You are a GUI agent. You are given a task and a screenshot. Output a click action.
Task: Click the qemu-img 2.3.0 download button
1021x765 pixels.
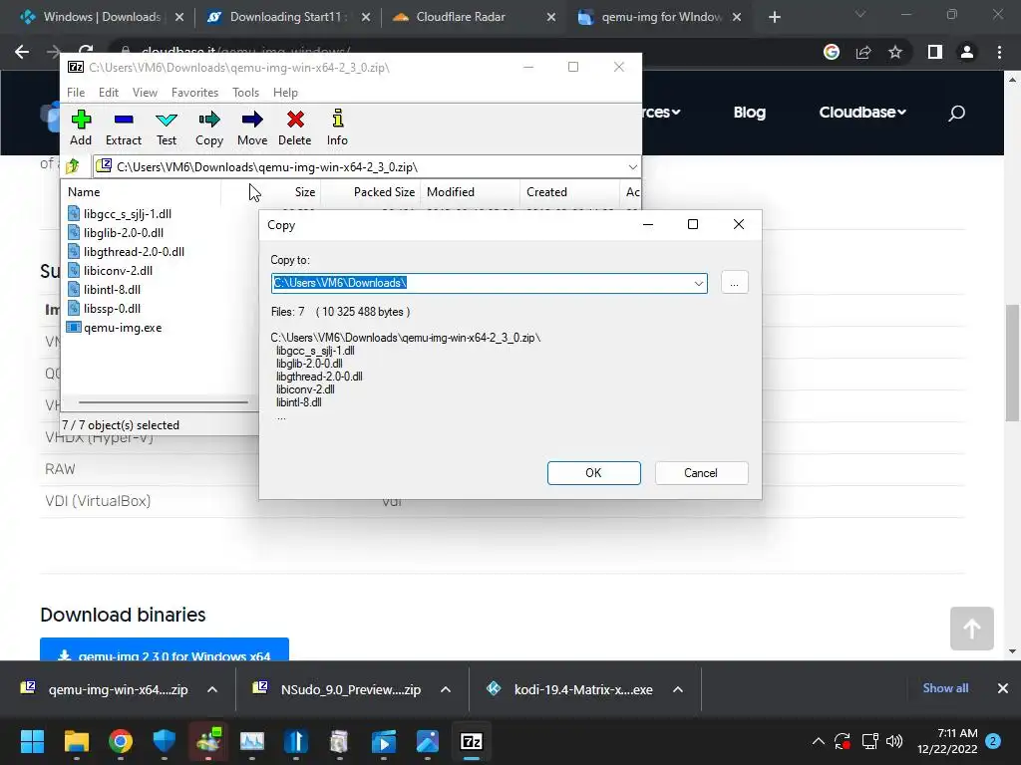point(165,649)
